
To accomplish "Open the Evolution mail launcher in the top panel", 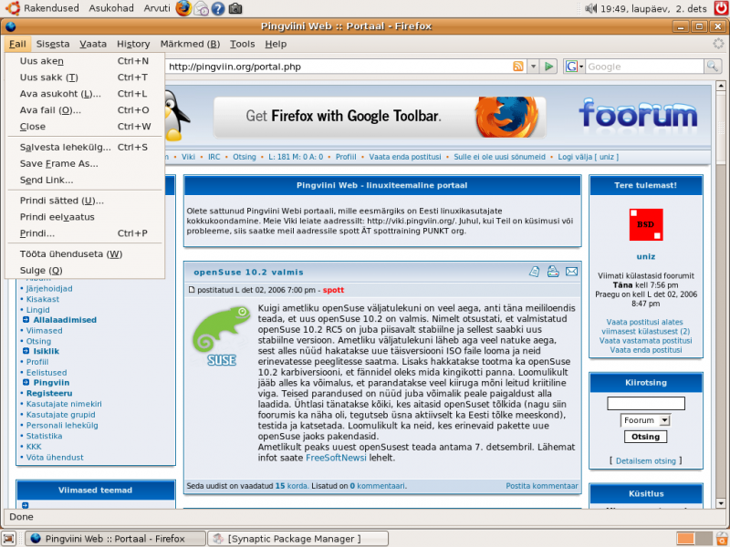I will pyautogui.click(x=201, y=8).
